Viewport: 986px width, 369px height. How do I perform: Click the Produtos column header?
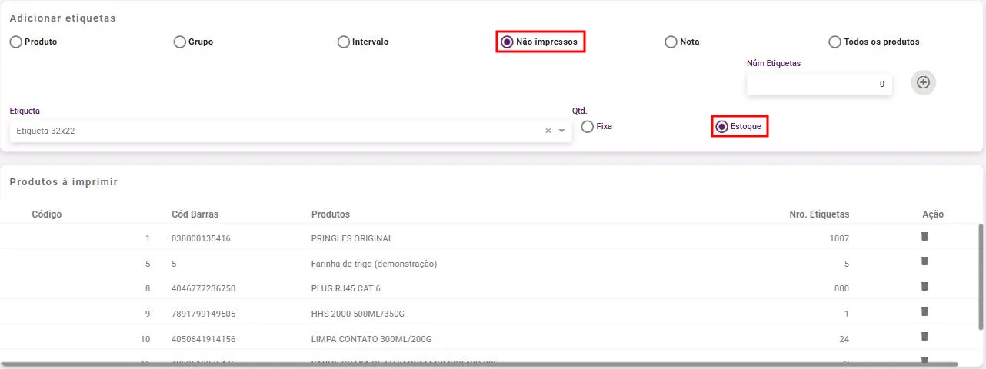point(331,214)
